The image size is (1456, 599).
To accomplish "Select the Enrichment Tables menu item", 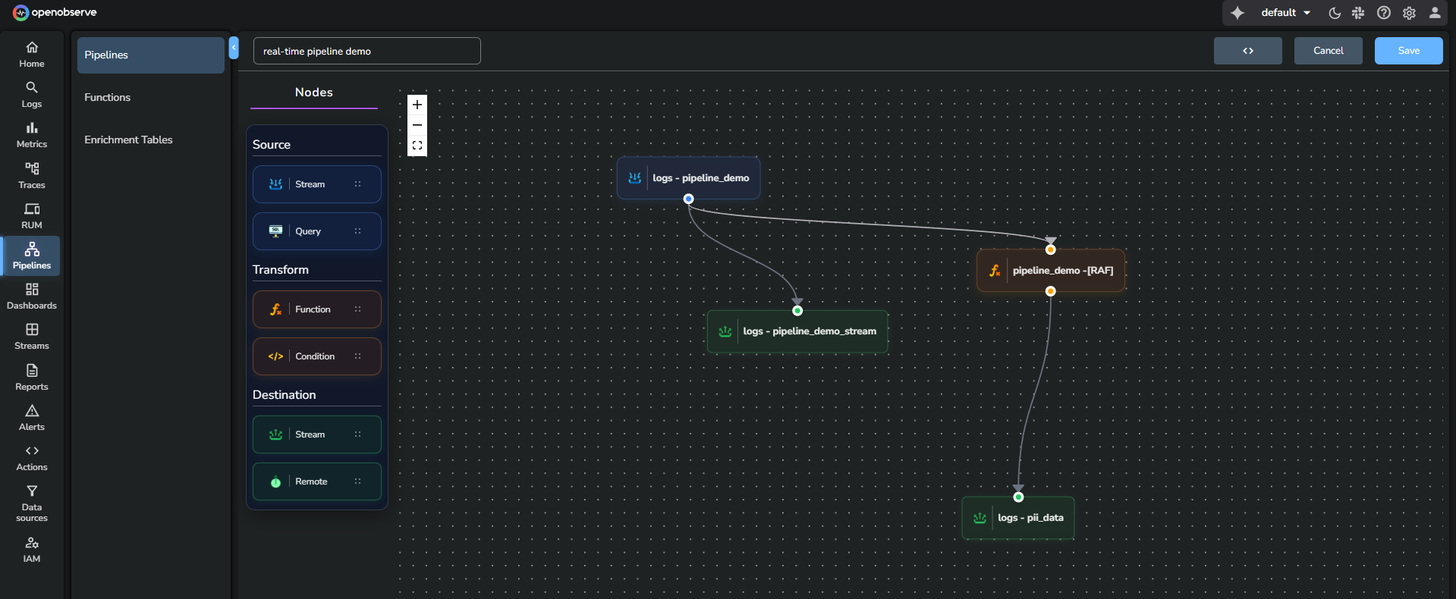I will coord(128,140).
